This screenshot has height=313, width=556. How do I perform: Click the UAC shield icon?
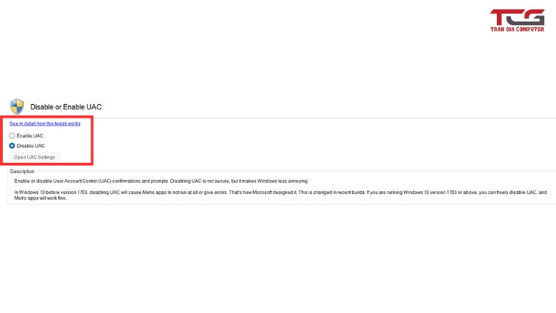[17, 106]
